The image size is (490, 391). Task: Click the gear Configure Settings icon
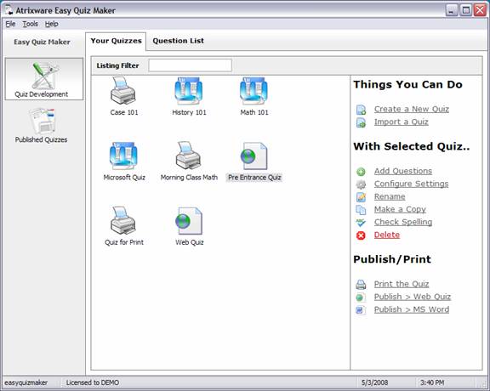tap(361, 184)
